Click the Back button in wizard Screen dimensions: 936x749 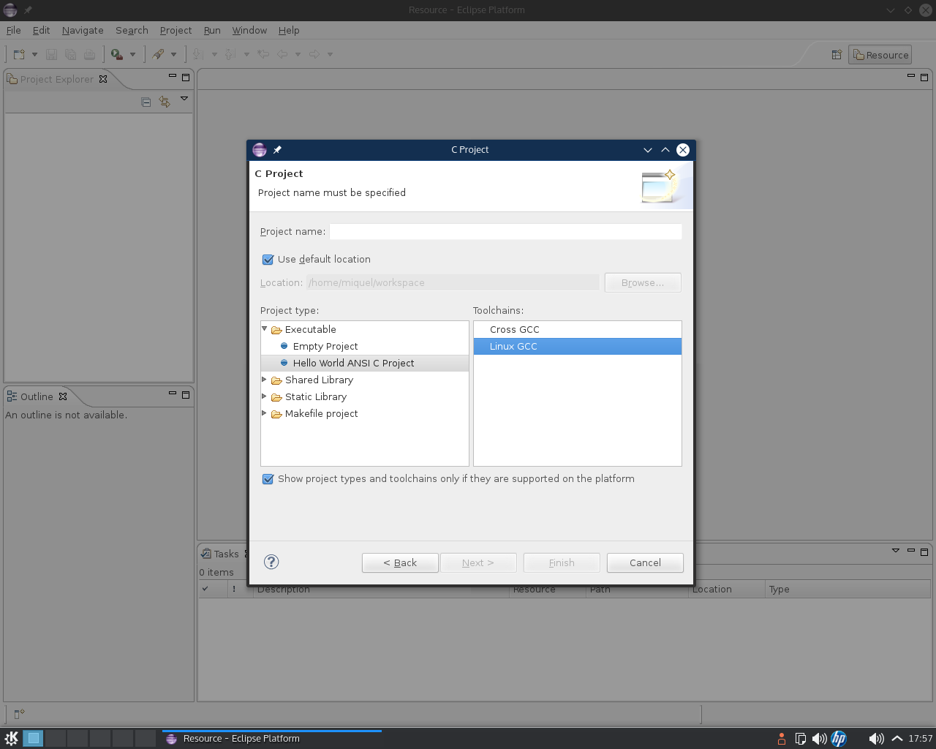pos(400,562)
